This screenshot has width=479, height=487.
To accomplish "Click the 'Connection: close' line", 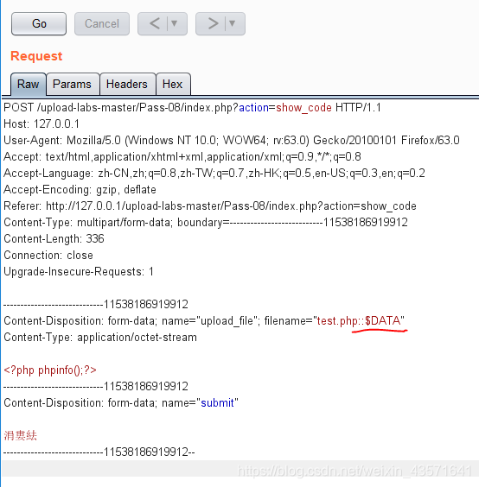I will (x=48, y=256).
